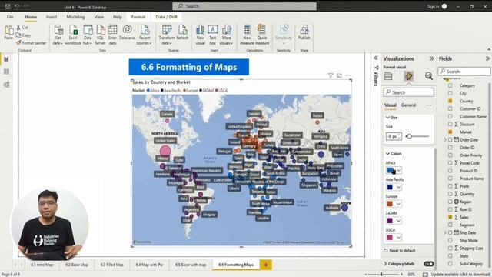Toggle the Category labels switch
The image size is (492, 277).
point(429,264)
